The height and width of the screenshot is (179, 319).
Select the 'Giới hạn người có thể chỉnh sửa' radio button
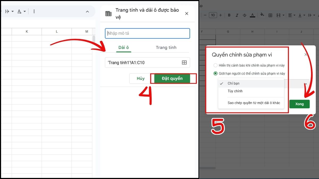tap(215, 73)
